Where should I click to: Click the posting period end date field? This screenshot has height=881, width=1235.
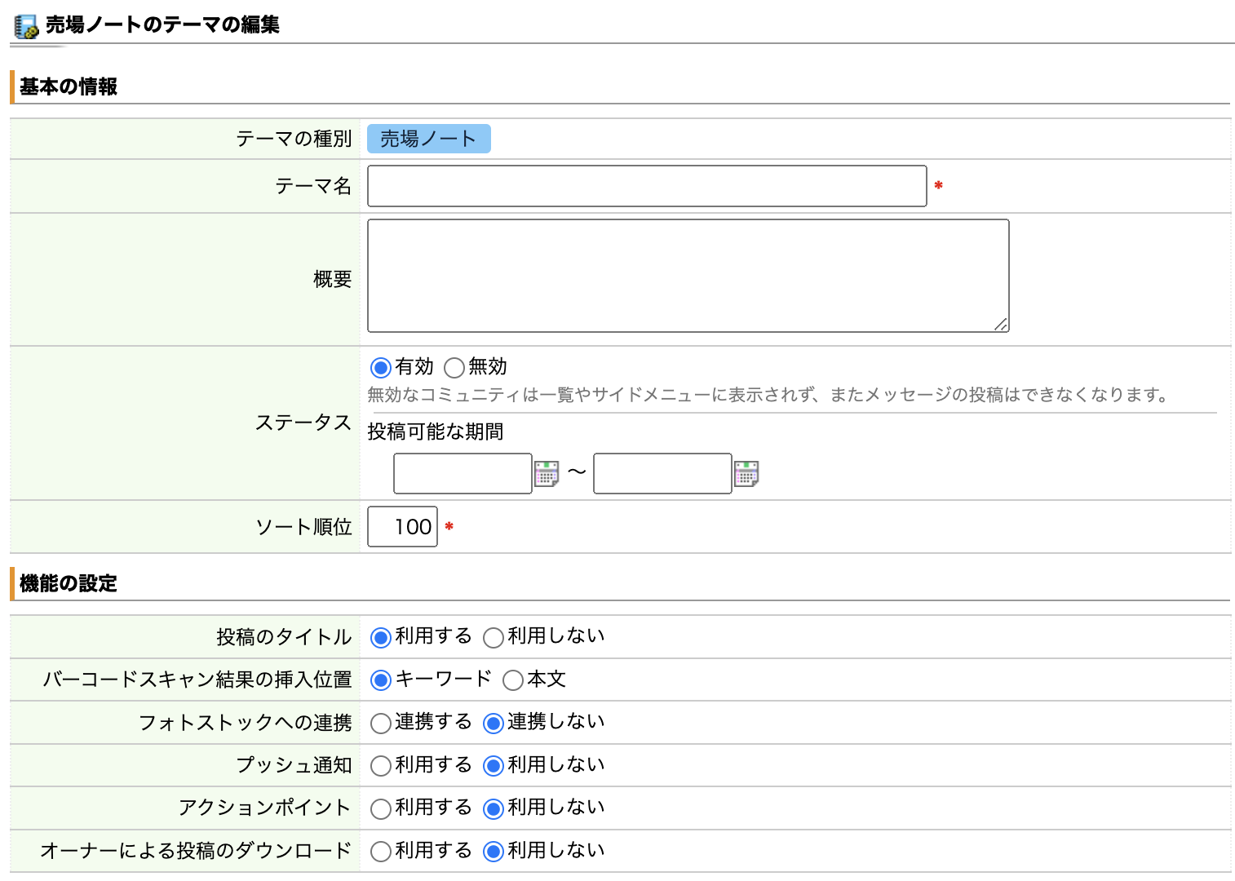(x=662, y=474)
